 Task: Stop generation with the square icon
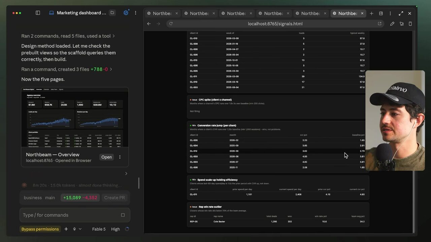[x=123, y=215]
